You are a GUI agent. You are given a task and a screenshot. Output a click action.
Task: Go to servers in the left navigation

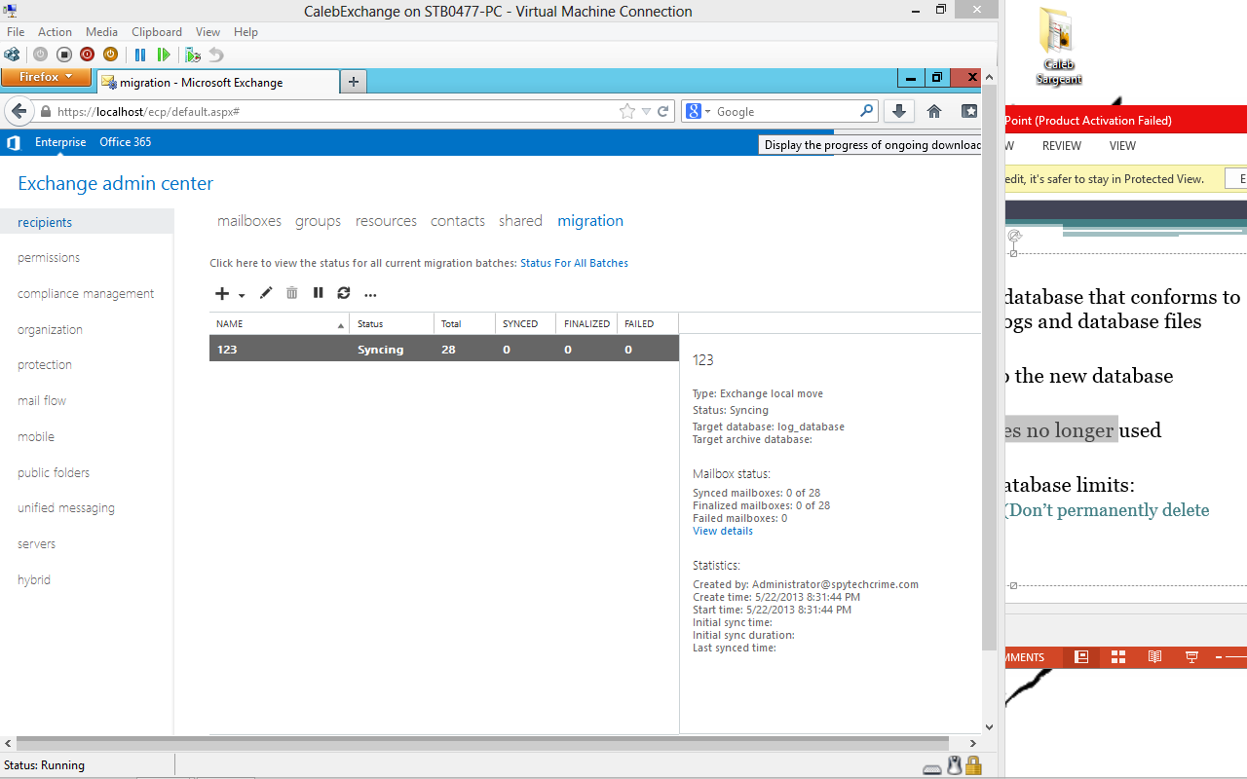[x=36, y=544]
